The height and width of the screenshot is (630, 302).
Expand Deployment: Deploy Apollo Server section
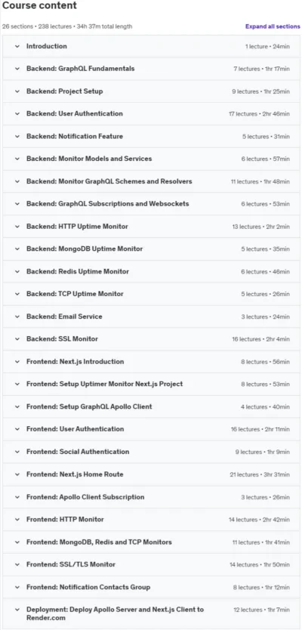152,613
